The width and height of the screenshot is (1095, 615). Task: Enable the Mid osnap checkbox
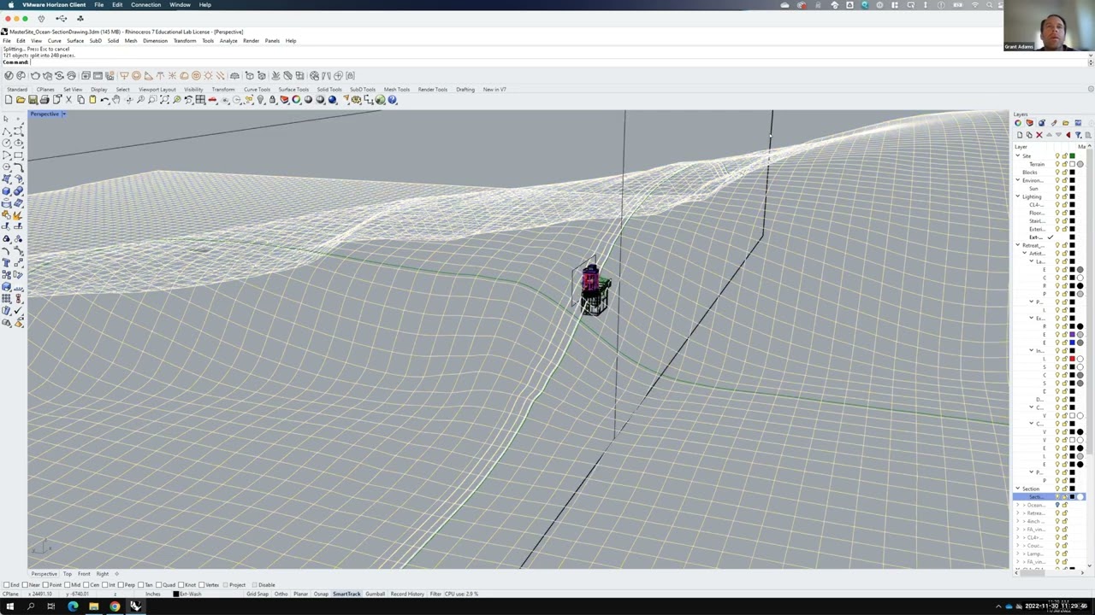(x=68, y=585)
